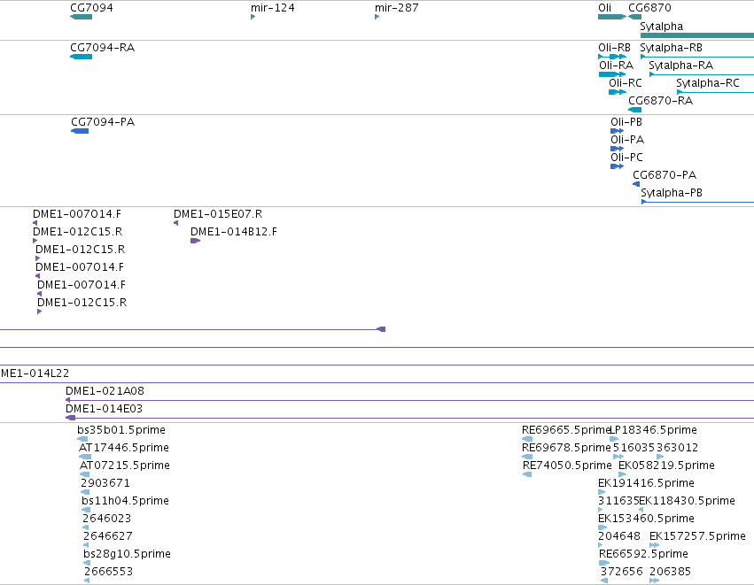
Task: Click the Sytalpha-RB transcript label
Action: tap(671, 48)
